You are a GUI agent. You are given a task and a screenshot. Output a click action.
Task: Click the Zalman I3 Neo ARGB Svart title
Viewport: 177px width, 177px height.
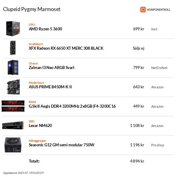(52, 67)
